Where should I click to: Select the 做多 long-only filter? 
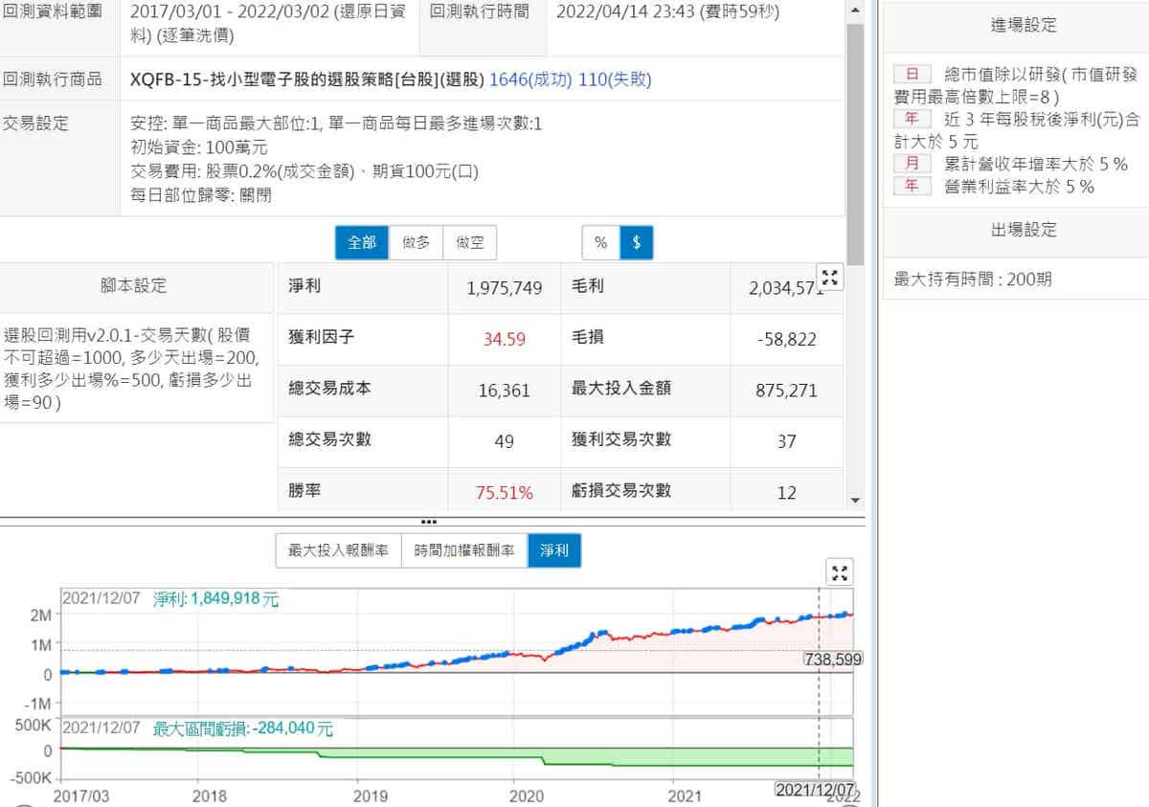416,243
